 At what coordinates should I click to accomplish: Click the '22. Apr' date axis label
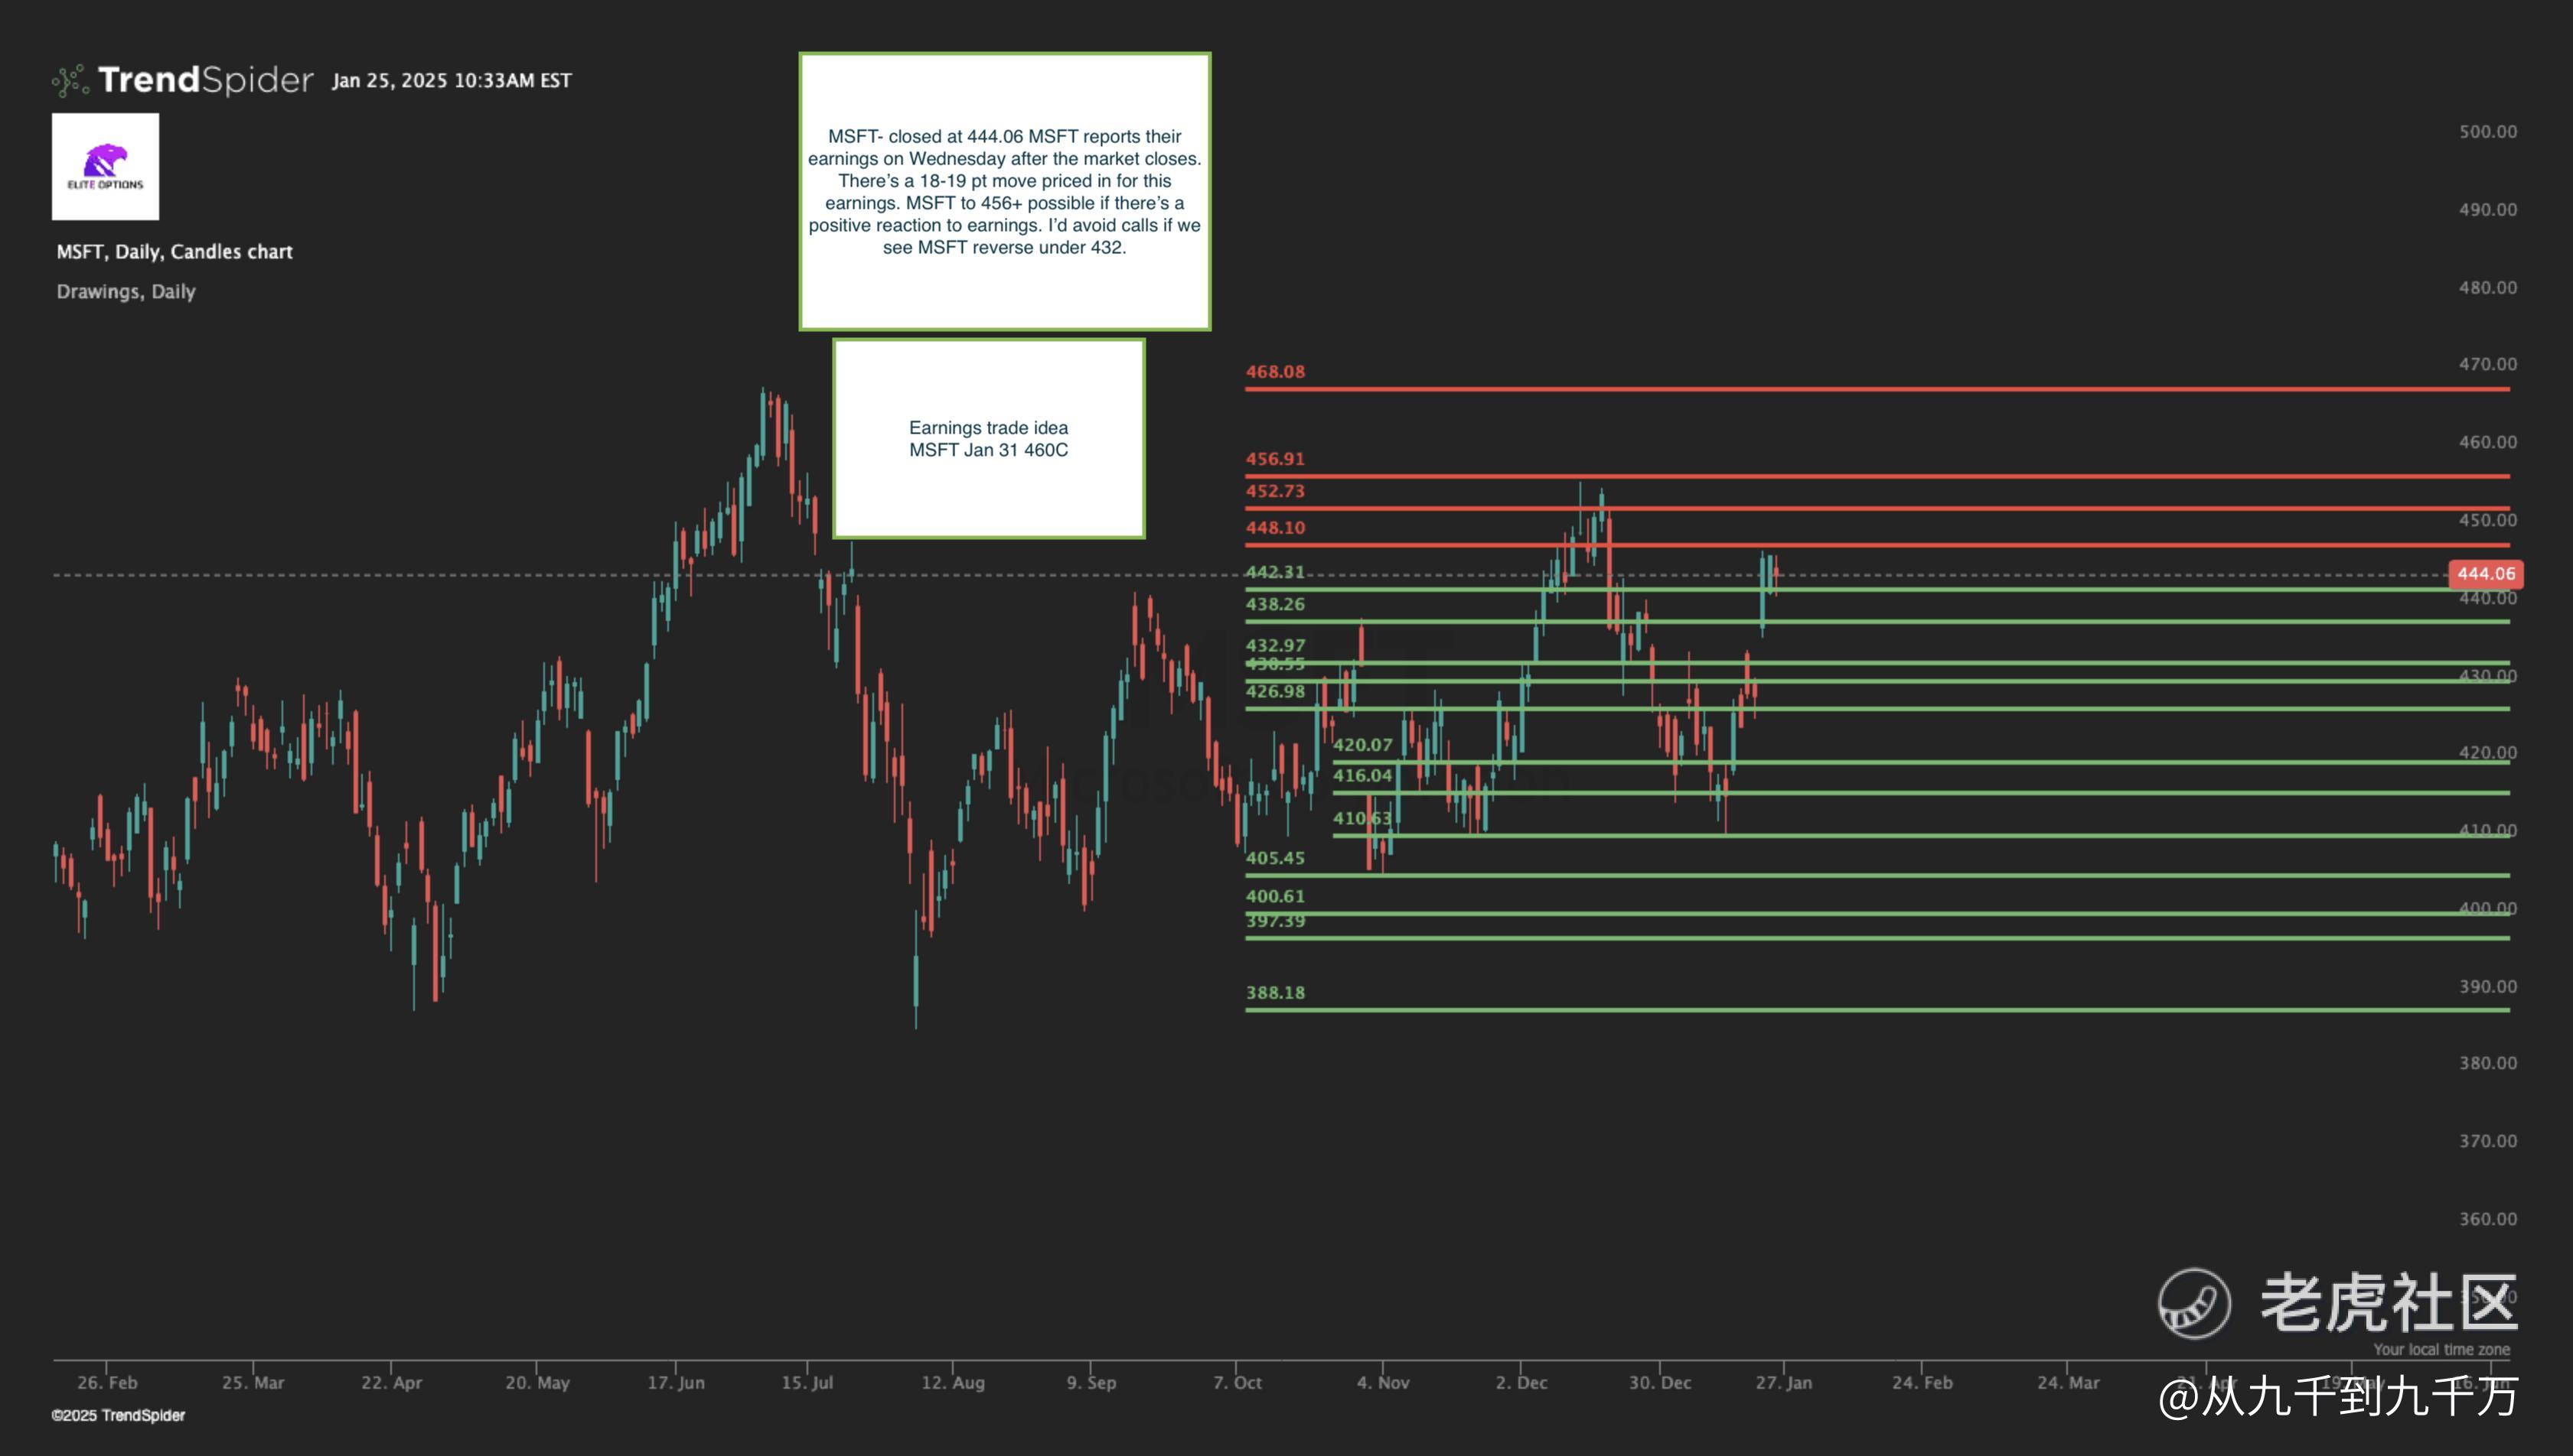click(391, 1383)
